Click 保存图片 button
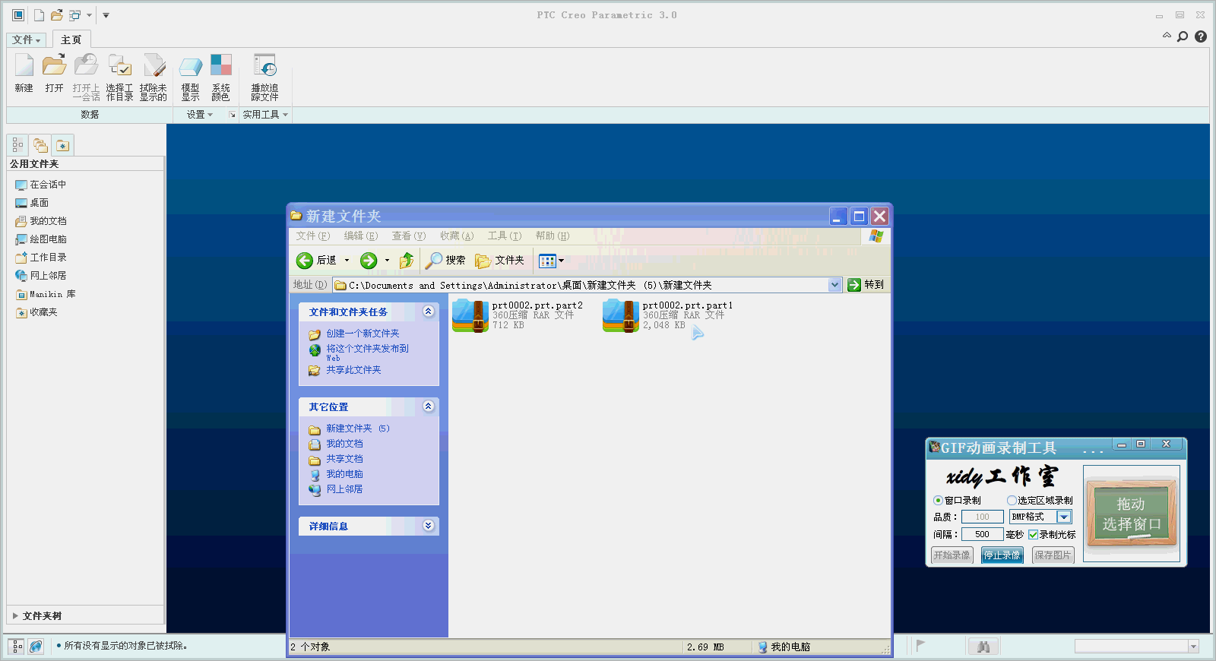This screenshot has height=661, width=1216. point(1053,555)
